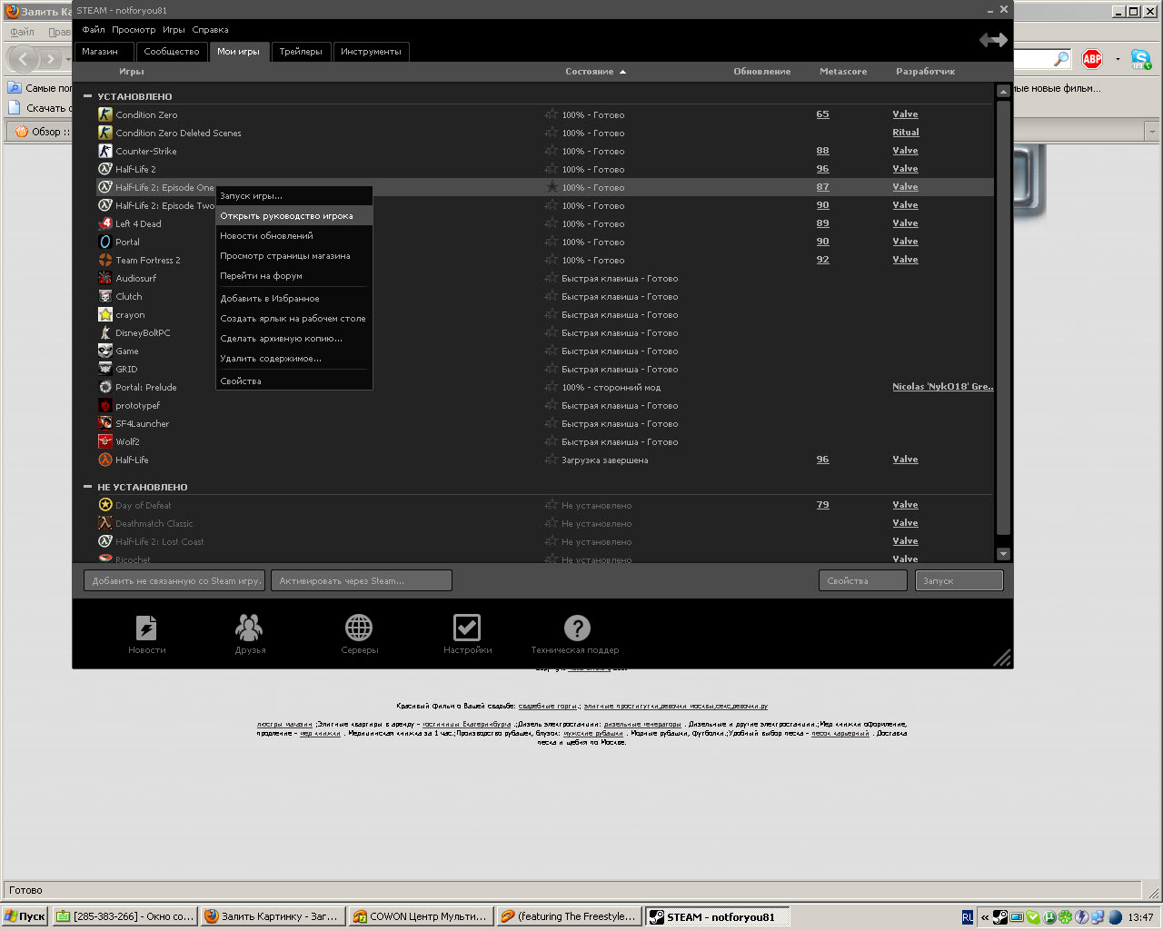Toggle favorite star for Condition Zero
1163x930 pixels.
pyautogui.click(x=552, y=114)
